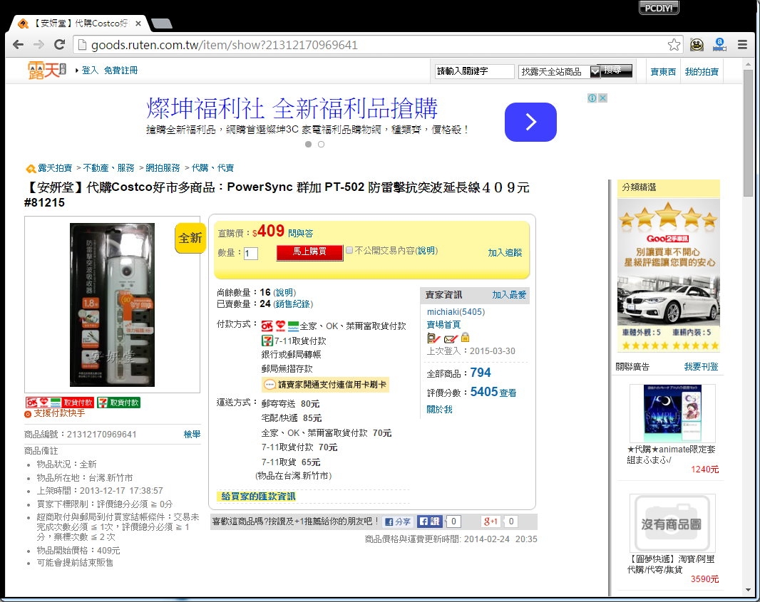The height and width of the screenshot is (602, 760).
Task: Click 說明 next to remaining quantity
Action: coord(284,293)
